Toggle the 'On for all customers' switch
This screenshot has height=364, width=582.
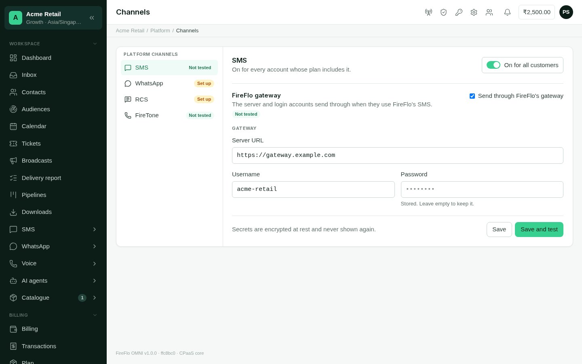point(493,65)
